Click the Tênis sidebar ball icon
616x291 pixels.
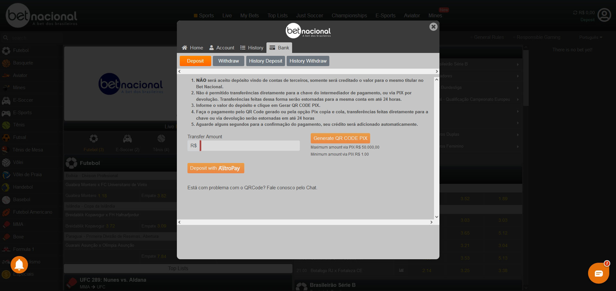6,125
